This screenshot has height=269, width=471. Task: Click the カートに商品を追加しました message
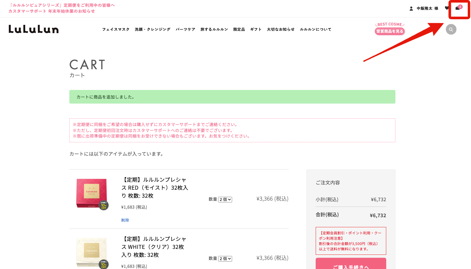tap(232, 97)
